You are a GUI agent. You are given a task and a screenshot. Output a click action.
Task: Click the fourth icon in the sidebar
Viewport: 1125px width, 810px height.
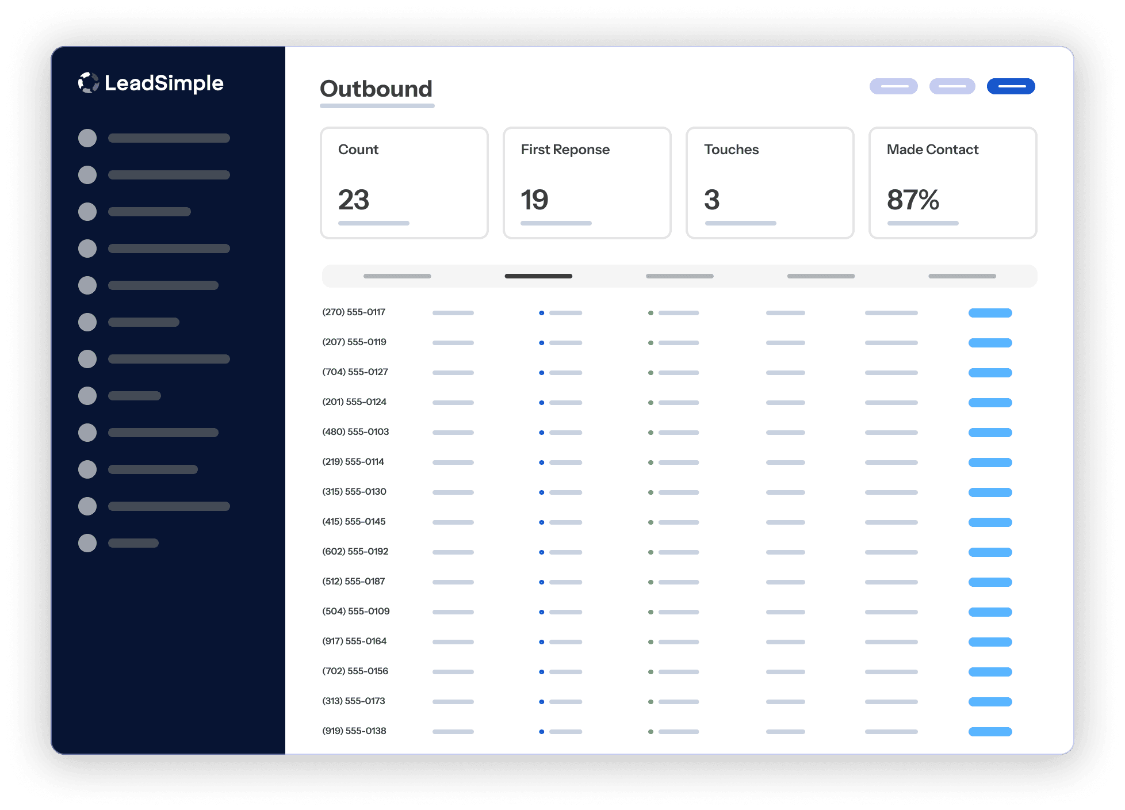pos(87,249)
